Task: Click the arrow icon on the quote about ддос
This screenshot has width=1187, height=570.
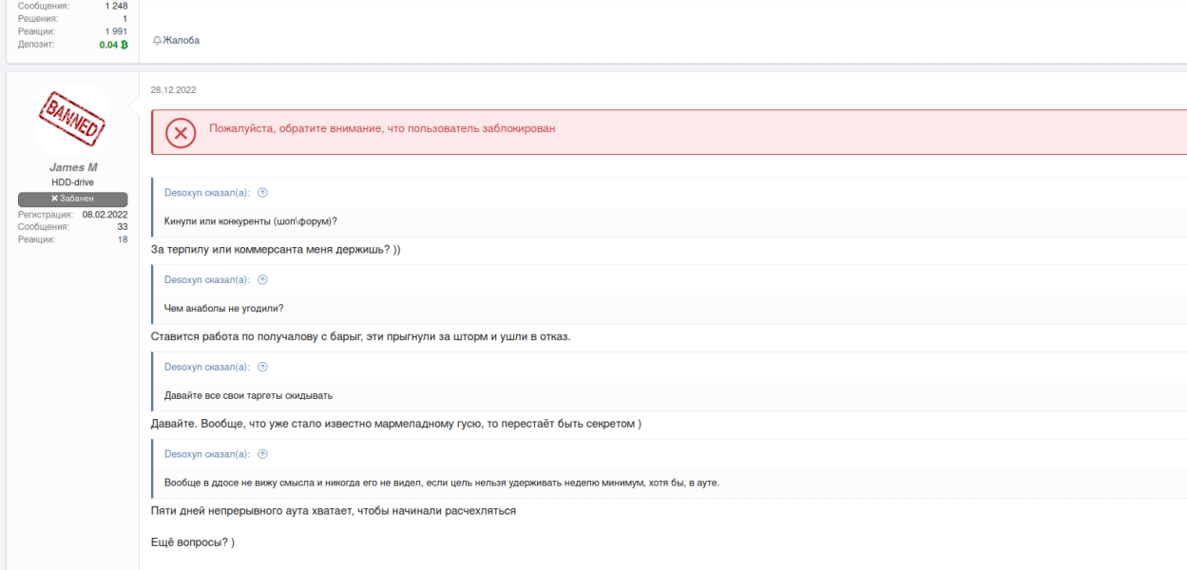Action: click(x=262, y=454)
